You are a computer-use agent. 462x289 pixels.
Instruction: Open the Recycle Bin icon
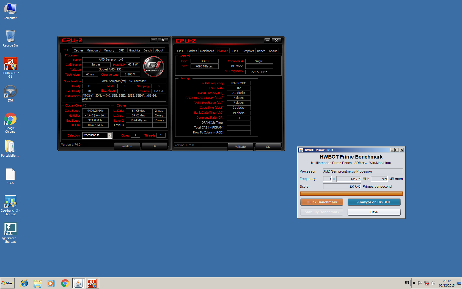pyautogui.click(x=10, y=39)
